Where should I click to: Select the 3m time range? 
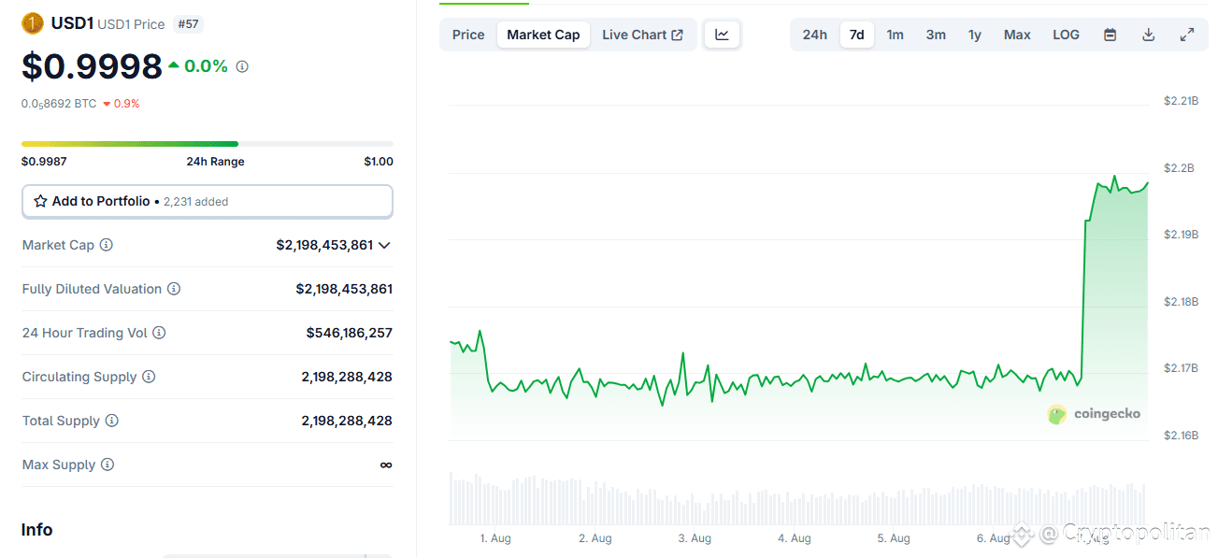(x=936, y=35)
